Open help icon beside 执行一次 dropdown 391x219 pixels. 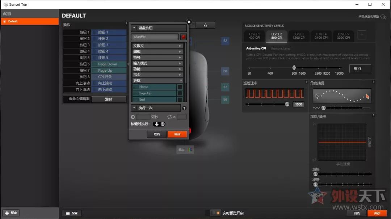click(184, 108)
